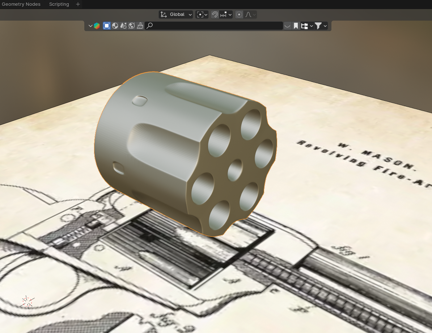This screenshot has height=333, width=432.
Task: Open the funnel filter dropdown
Action: point(321,26)
